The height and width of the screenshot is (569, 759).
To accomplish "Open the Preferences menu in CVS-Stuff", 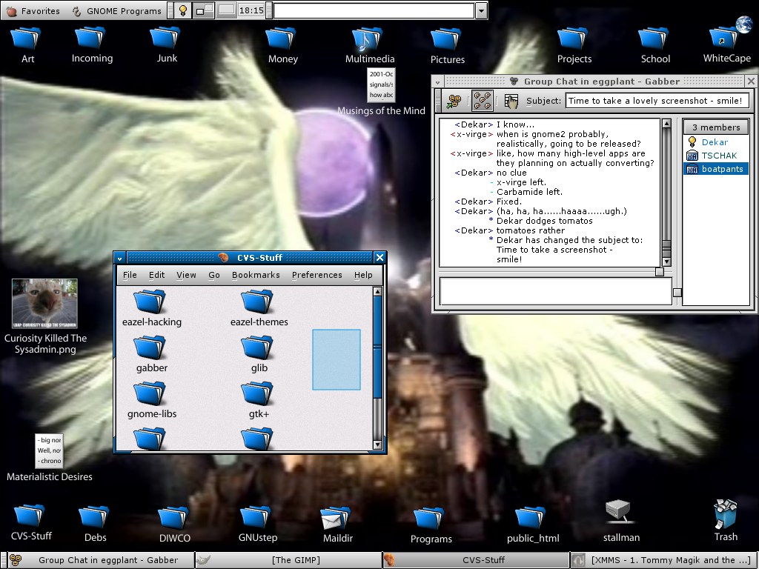I will (316, 275).
